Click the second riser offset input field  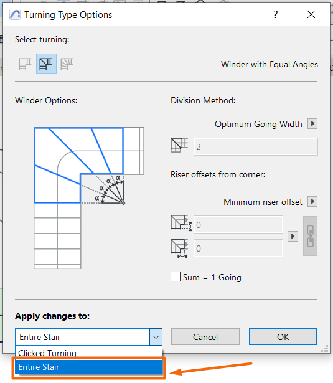click(x=238, y=248)
